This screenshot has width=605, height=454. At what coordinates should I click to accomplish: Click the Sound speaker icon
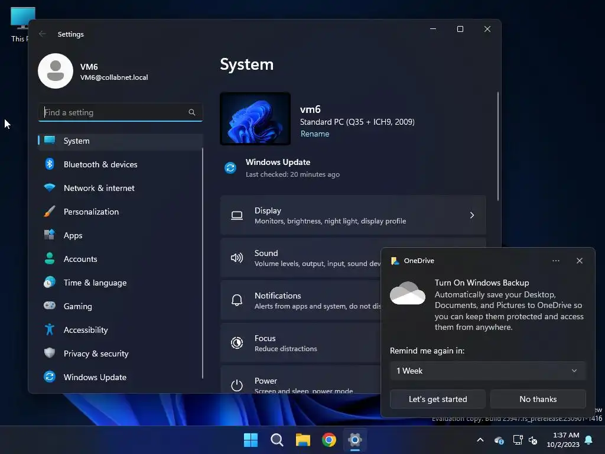236,258
